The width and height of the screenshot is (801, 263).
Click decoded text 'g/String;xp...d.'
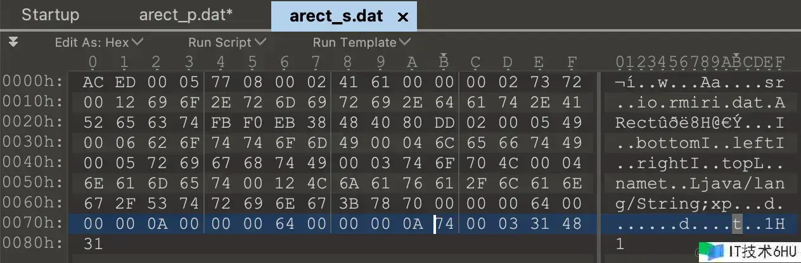[x=700, y=204]
